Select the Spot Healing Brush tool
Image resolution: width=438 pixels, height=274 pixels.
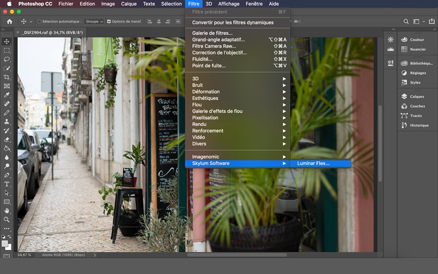tap(7, 104)
